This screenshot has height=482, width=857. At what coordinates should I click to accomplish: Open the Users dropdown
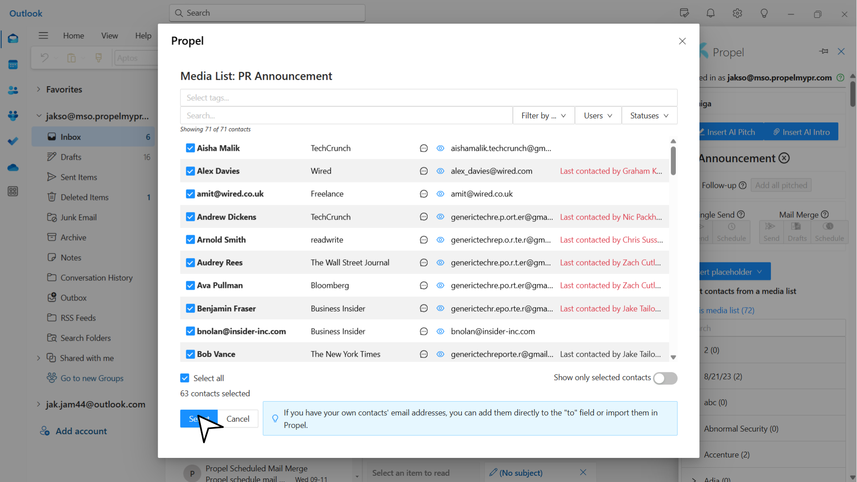[x=598, y=116]
